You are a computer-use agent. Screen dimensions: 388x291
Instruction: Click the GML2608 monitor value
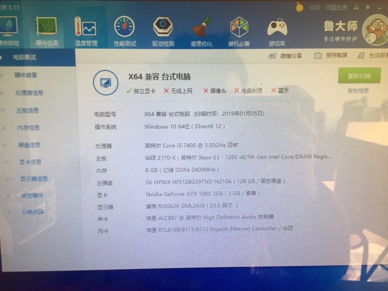coord(192,206)
